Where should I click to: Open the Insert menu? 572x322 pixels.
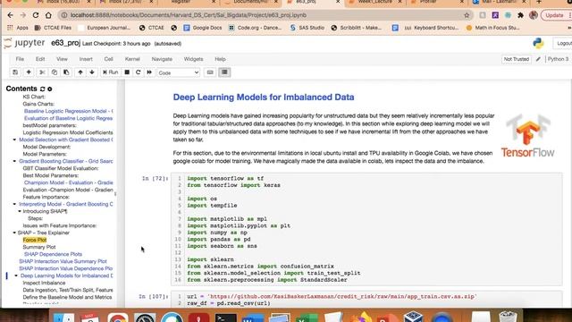pos(86,59)
